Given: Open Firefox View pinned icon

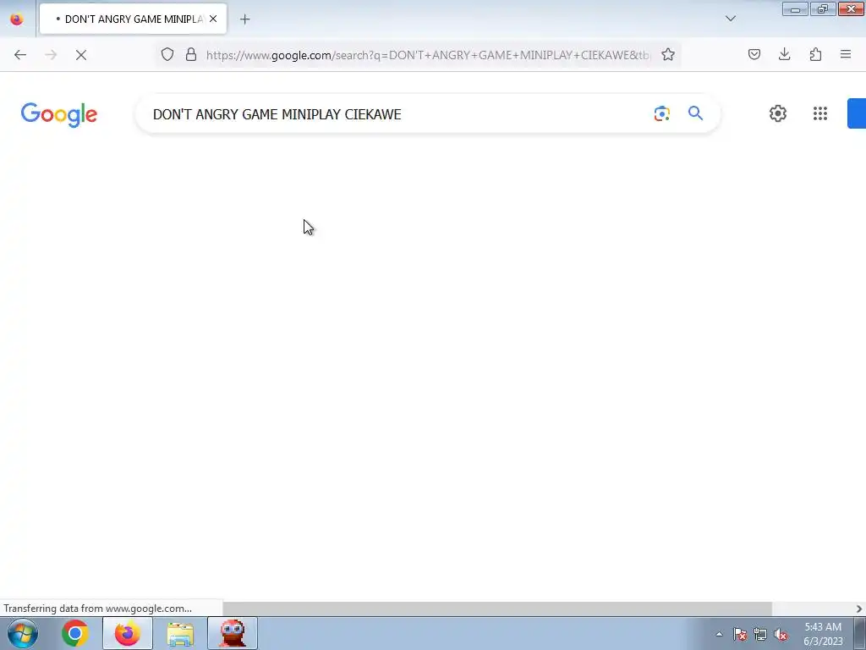Looking at the screenshot, I should click(17, 19).
